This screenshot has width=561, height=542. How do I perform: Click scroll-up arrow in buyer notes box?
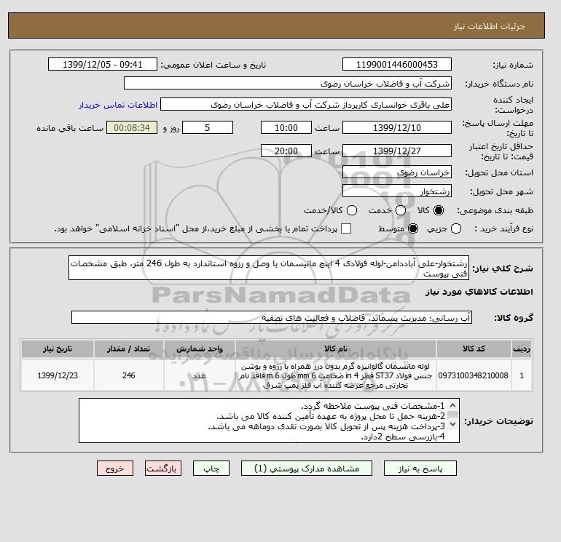click(x=452, y=405)
